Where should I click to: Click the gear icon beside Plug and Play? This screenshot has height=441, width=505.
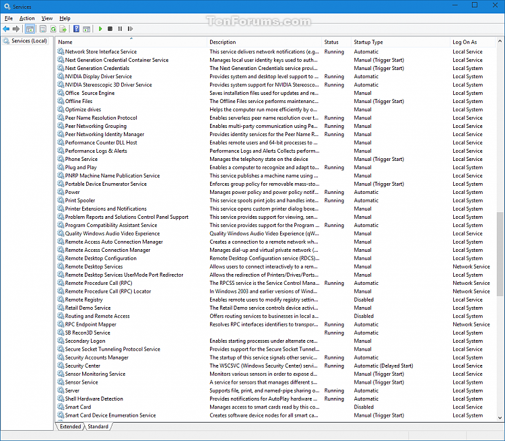pos(61,167)
